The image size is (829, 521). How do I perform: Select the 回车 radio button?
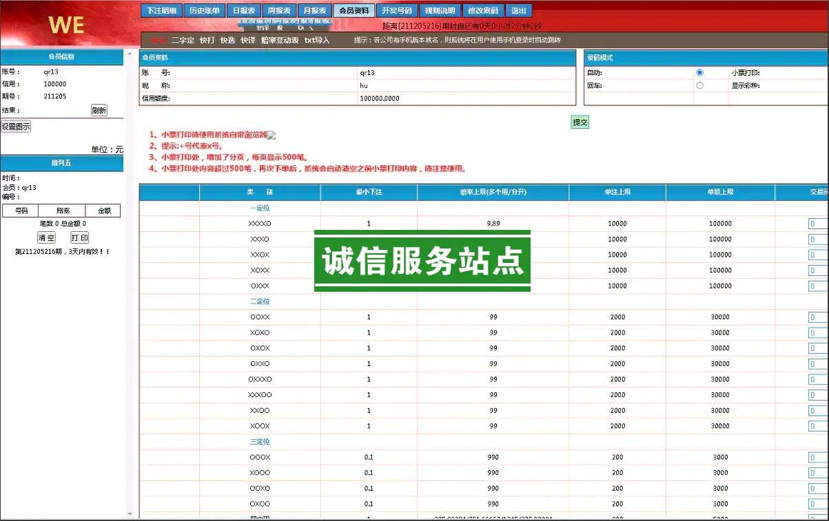click(x=699, y=85)
